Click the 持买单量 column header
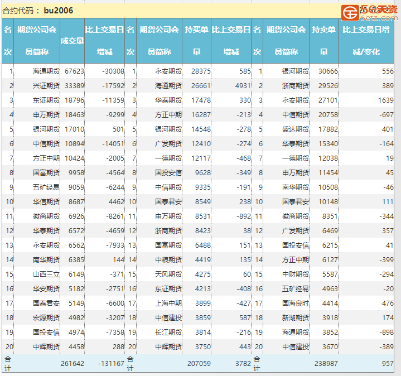 (196, 41)
